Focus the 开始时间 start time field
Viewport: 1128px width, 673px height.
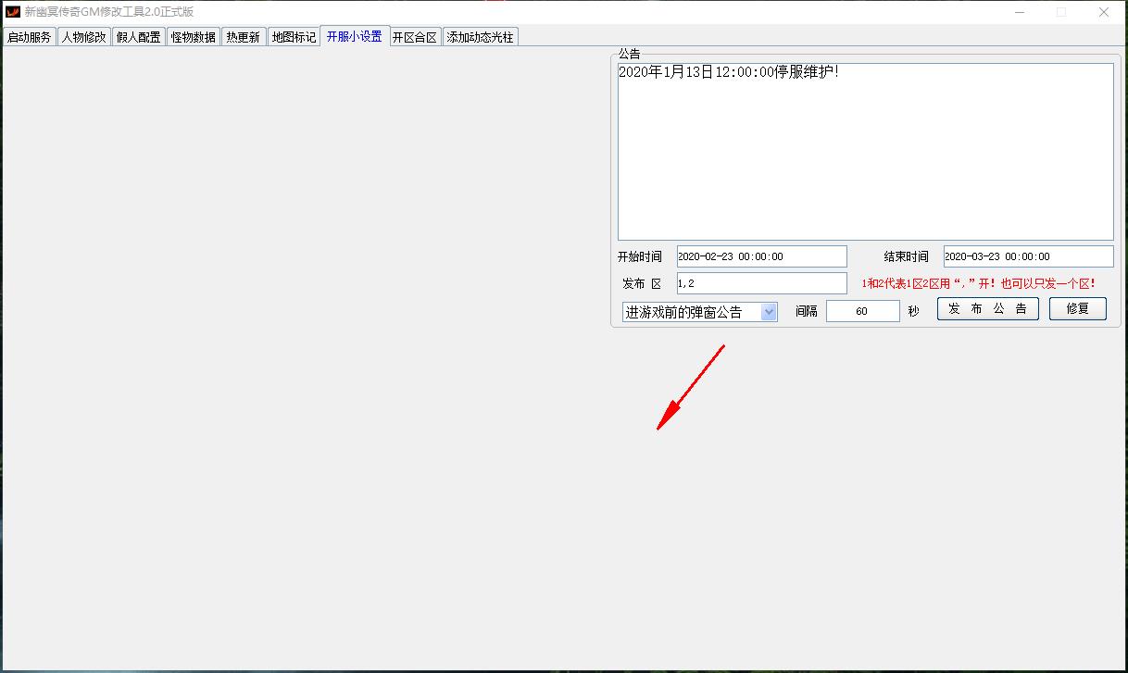761,256
